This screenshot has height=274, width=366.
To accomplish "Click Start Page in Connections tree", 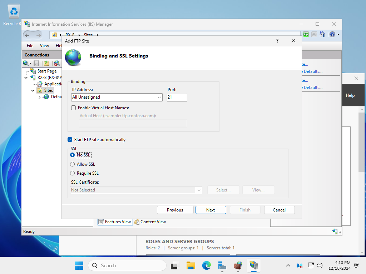I will click(x=47, y=71).
